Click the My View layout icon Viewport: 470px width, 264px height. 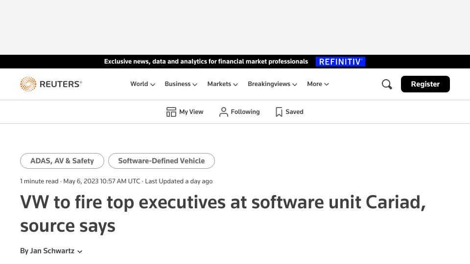[171, 112]
